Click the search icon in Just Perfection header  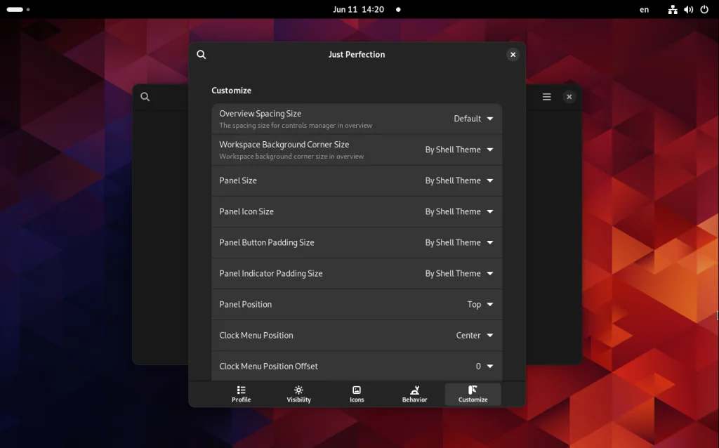click(202, 55)
